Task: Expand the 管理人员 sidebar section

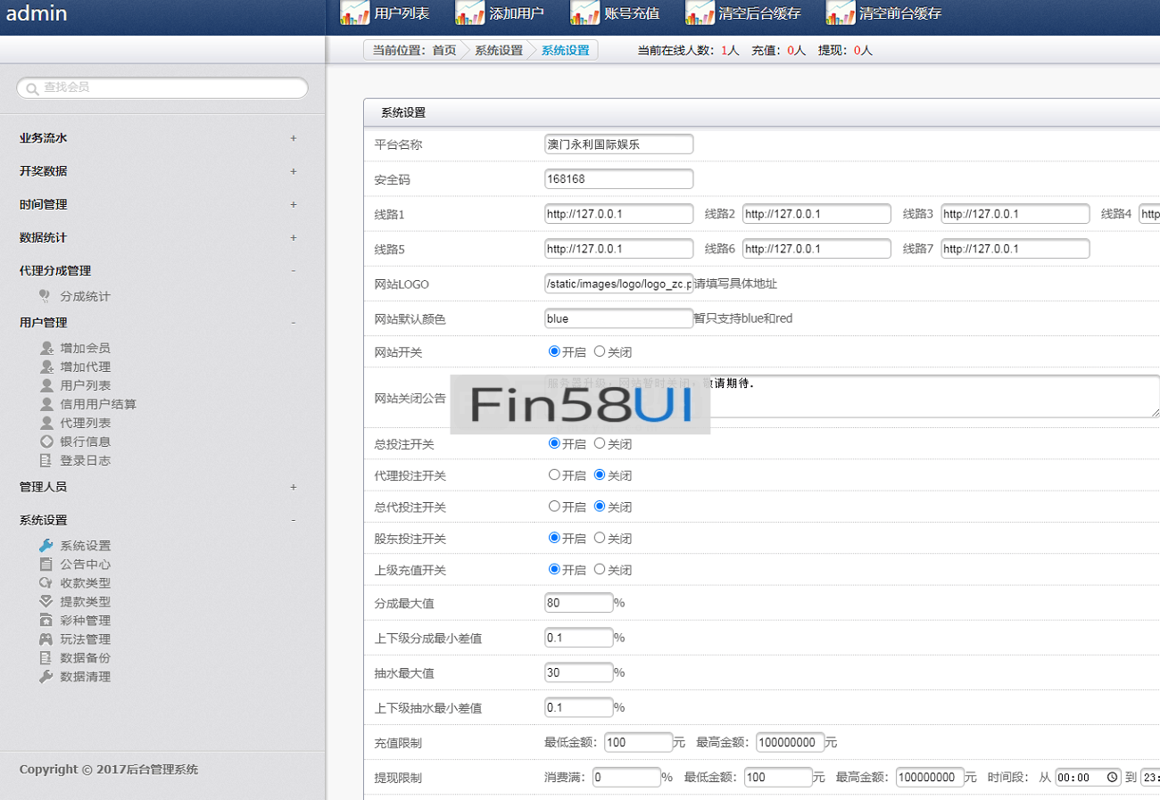Action: [294, 487]
